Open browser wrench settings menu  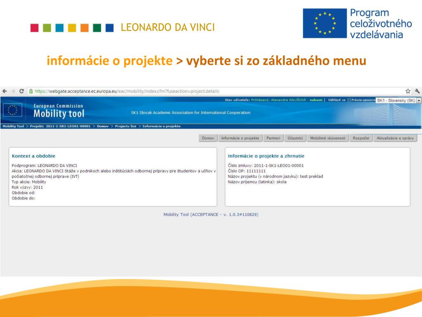pyautogui.click(x=417, y=91)
